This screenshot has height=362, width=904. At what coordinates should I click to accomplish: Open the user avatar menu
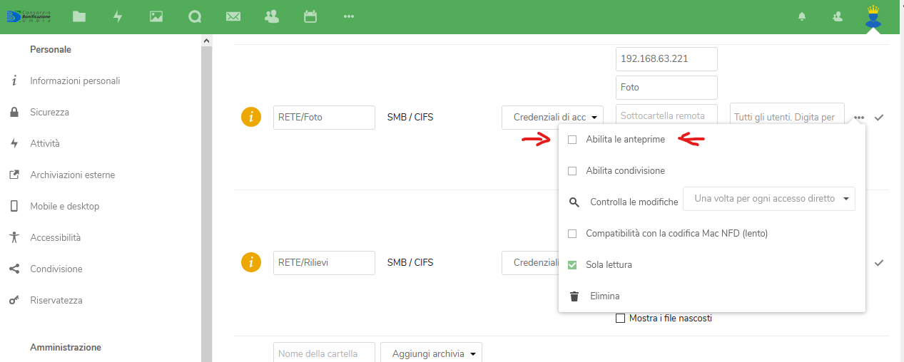pos(873,16)
